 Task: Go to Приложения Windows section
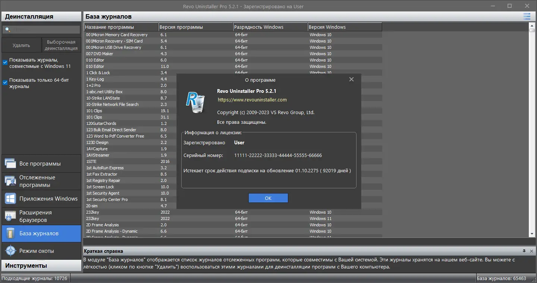tap(41, 199)
